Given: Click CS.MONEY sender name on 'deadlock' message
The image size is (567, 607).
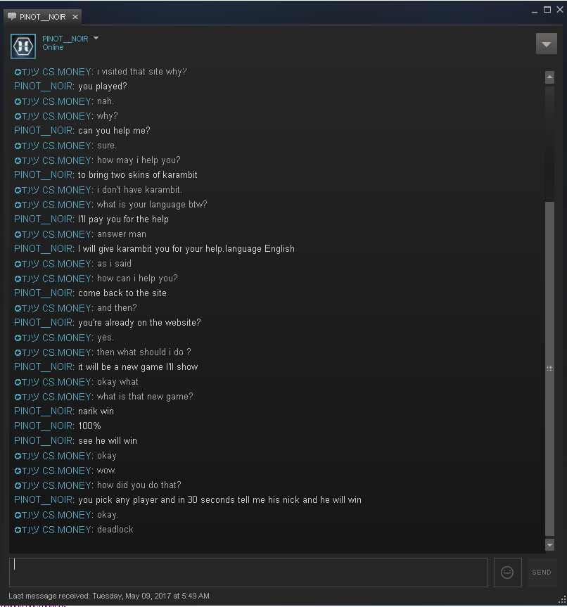Looking at the screenshot, I should pyautogui.click(x=67, y=530).
